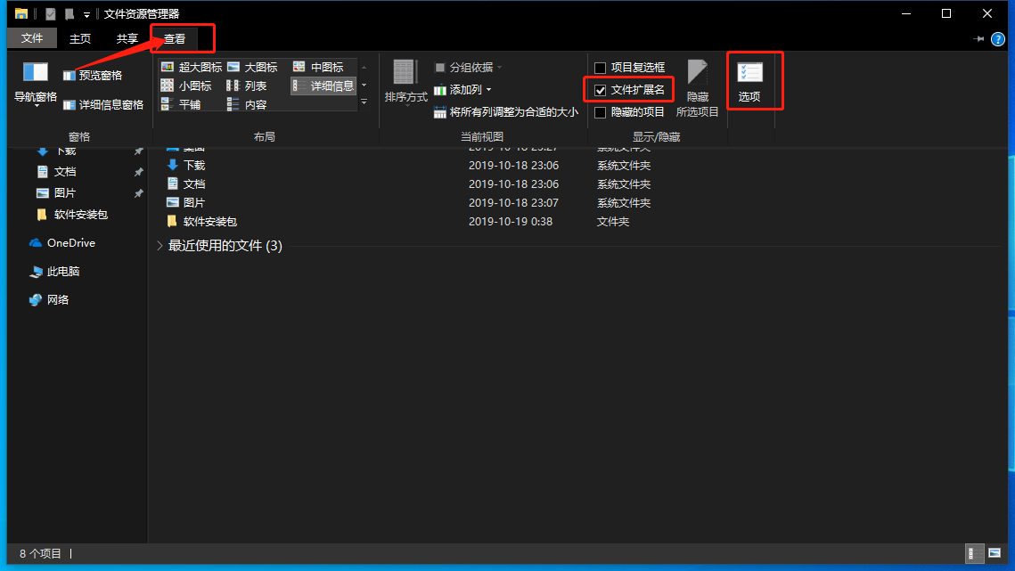Open the 文件 File tab
Viewport: 1015px width, 571px height.
coord(32,39)
